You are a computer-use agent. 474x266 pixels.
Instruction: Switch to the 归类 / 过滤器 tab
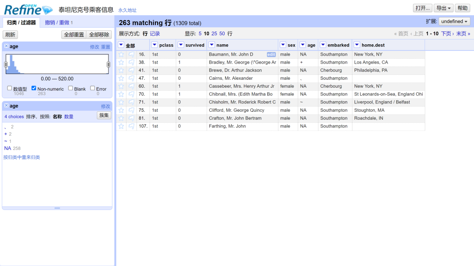(x=21, y=22)
